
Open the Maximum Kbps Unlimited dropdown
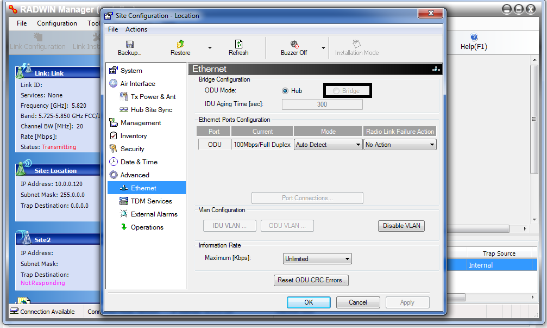coord(317,259)
